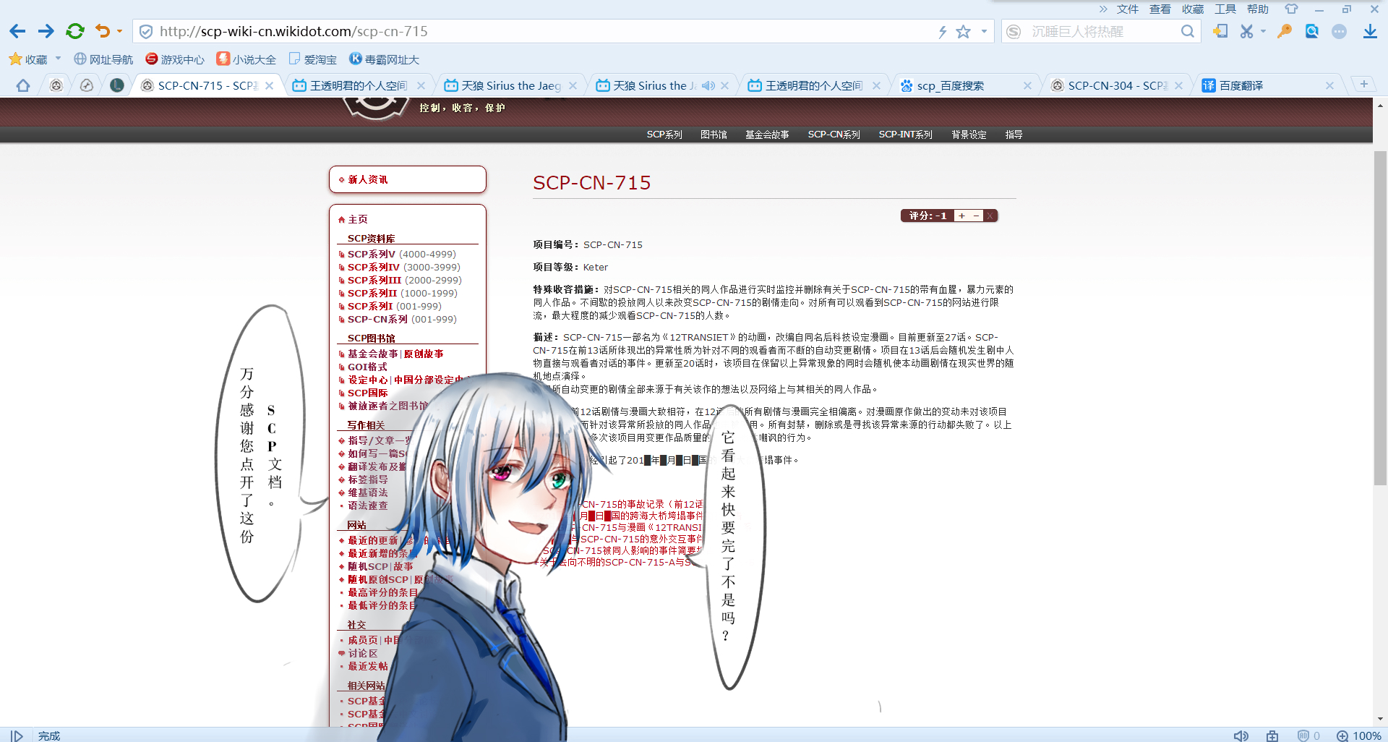The width and height of the screenshot is (1388, 742).
Task: Open the 工具 menu
Action: click(1225, 9)
